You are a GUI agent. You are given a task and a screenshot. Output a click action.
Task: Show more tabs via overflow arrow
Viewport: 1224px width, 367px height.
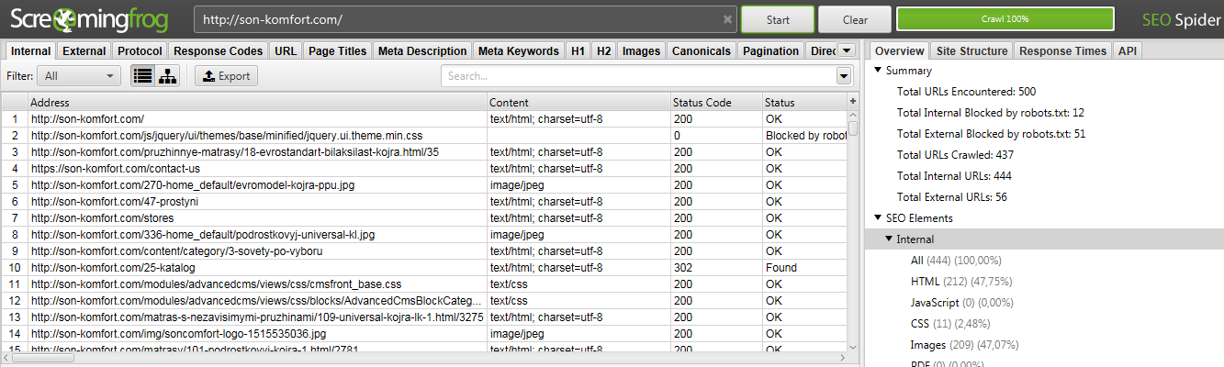coord(847,50)
